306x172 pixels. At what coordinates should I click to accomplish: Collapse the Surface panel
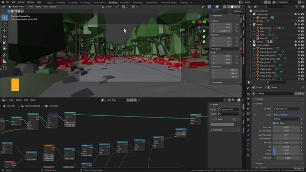tap(259, 104)
